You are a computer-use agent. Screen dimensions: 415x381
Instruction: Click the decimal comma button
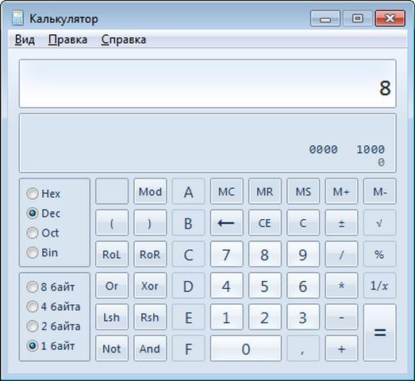point(303,348)
